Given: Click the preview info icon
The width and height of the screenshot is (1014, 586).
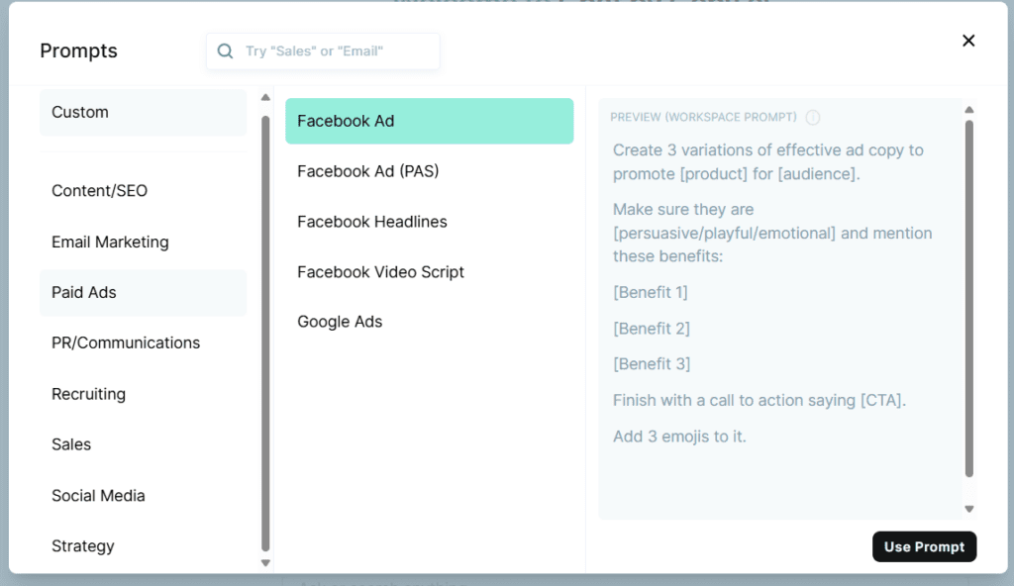Looking at the screenshot, I should coord(813,118).
